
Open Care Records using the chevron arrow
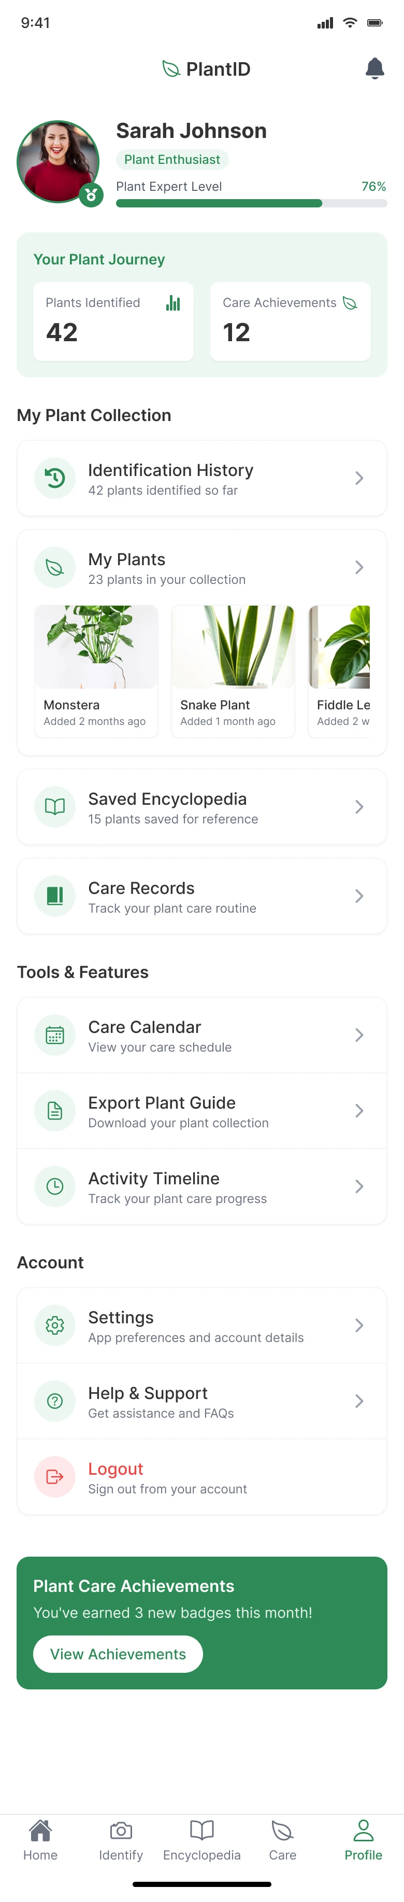(359, 896)
